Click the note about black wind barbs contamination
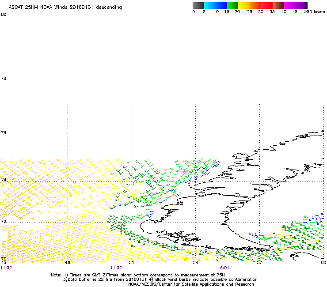327x287 pixels. click(203, 279)
